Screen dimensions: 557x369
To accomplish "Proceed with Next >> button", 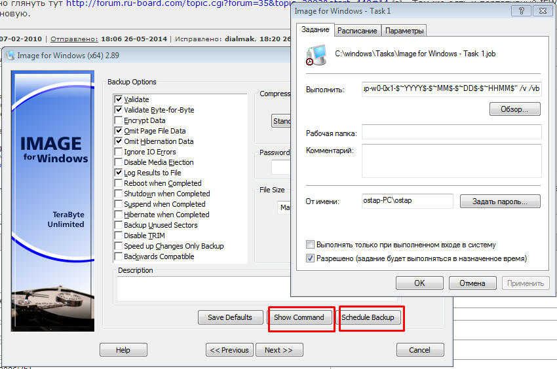I will (x=279, y=350).
